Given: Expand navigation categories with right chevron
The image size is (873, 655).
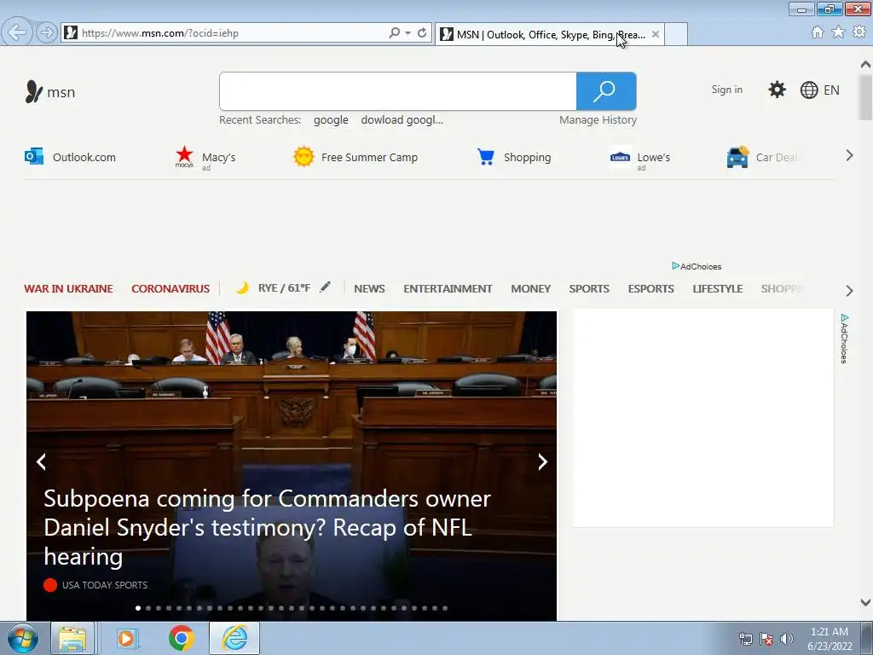Looking at the screenshot, I should (849, 290).
